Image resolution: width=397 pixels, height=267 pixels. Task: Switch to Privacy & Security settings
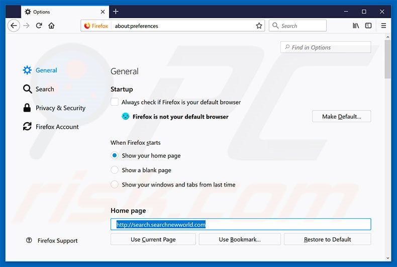click(x=60, y=108)
